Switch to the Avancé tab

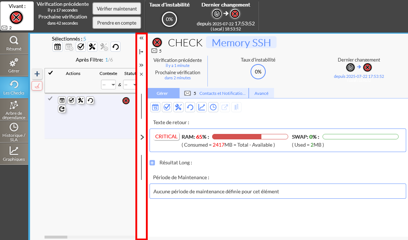261,93
